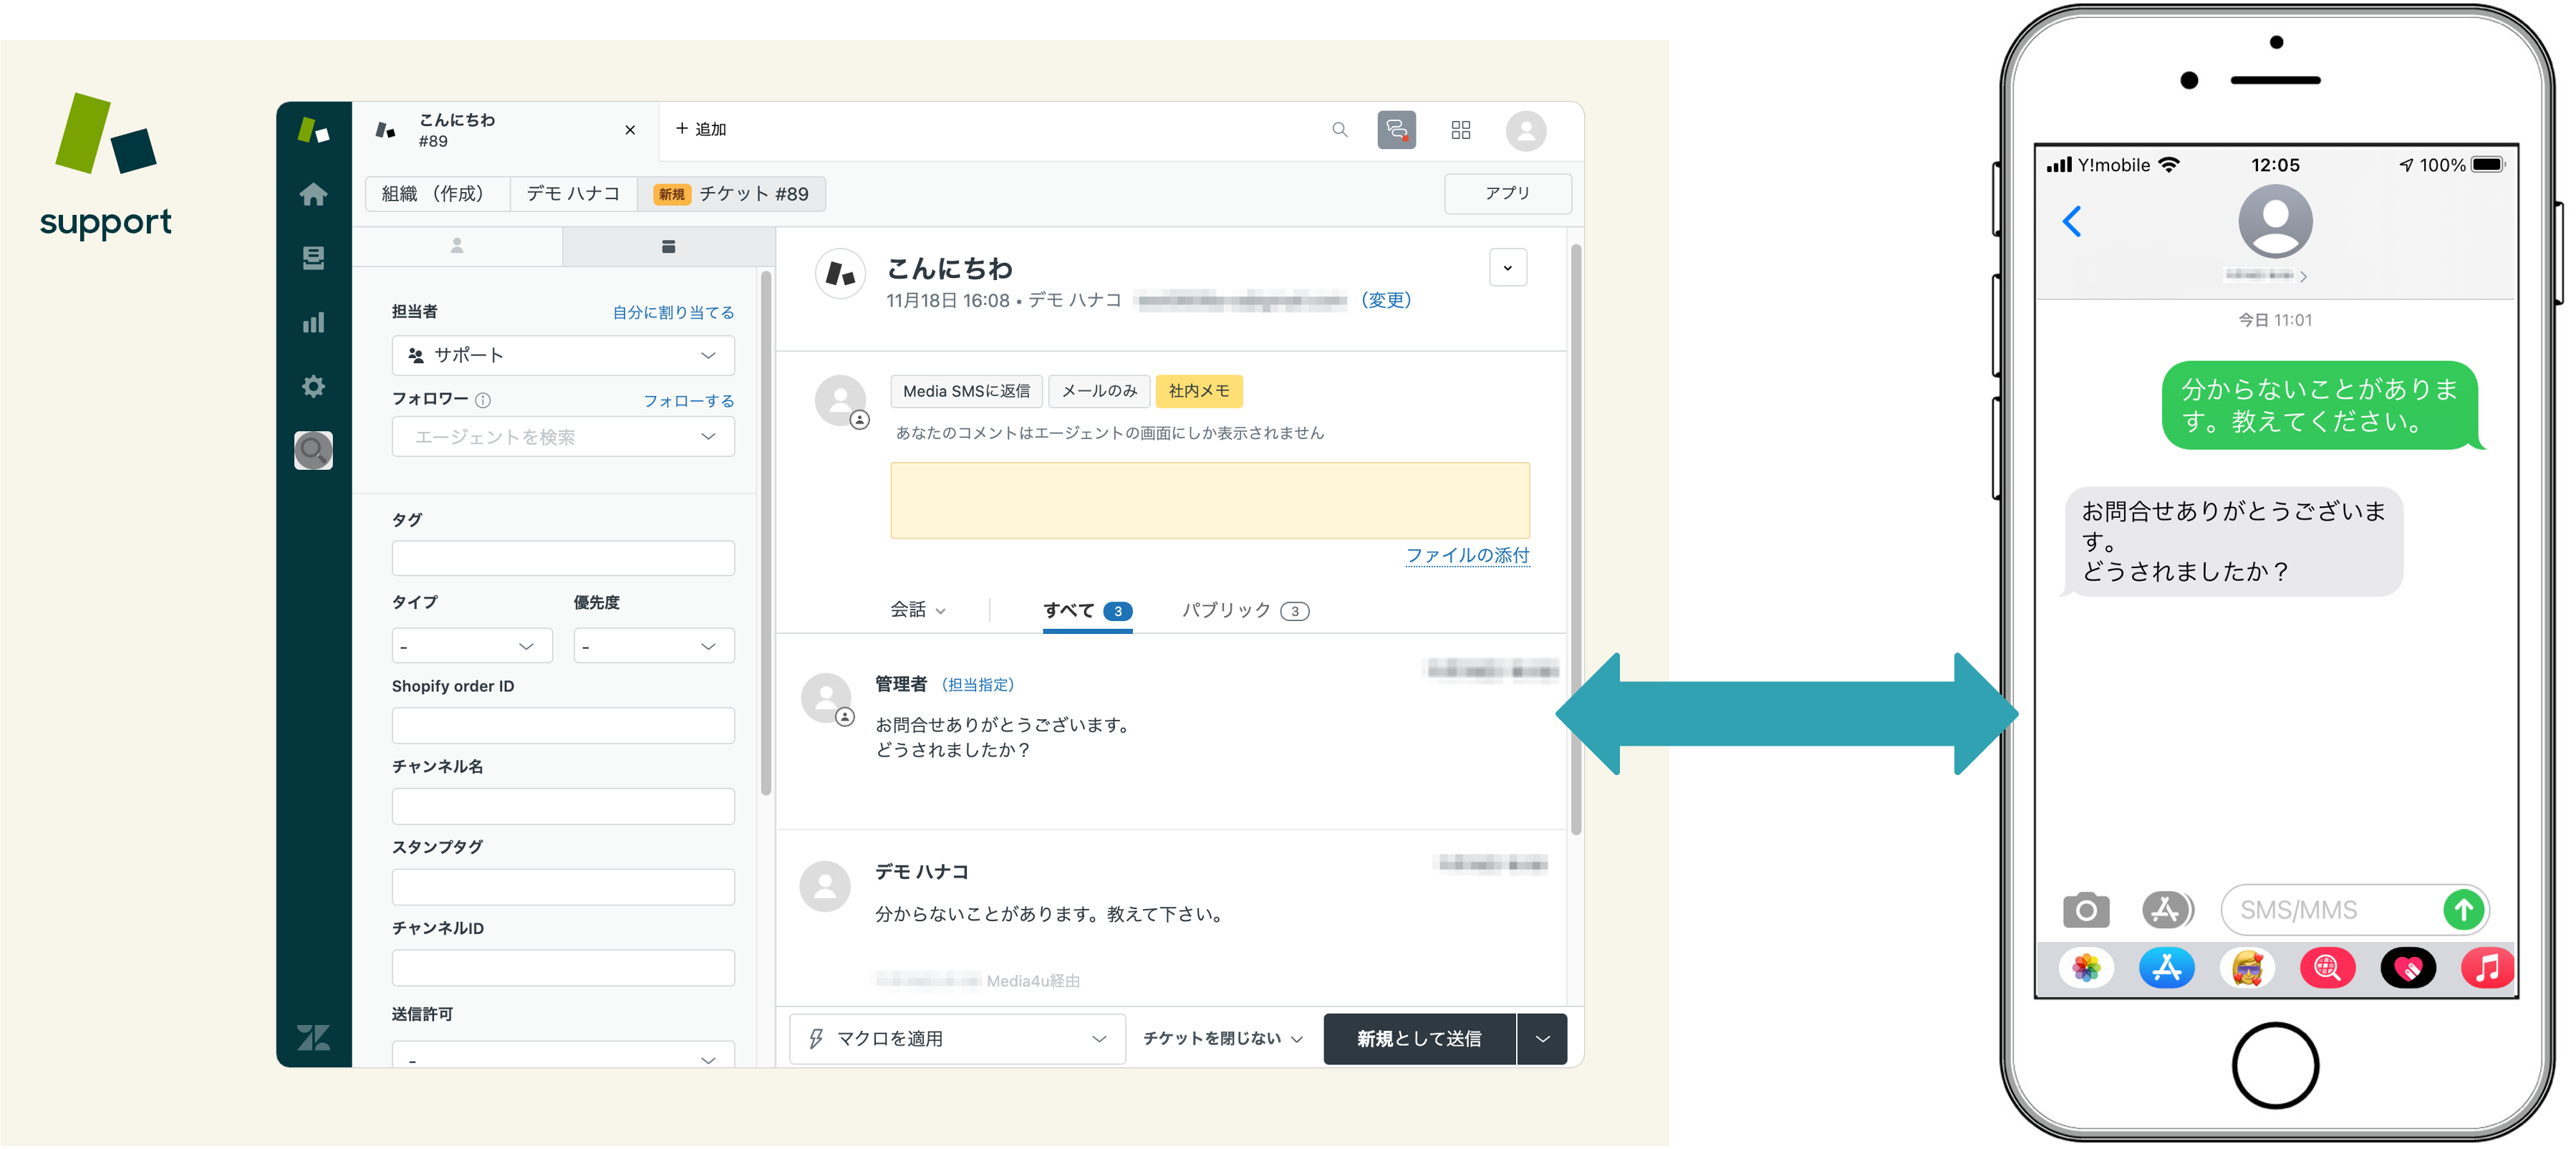Click the magnifier app icon in sidebar
The width and height of the screenshot is (2576, 1149).
click(313, 450)
